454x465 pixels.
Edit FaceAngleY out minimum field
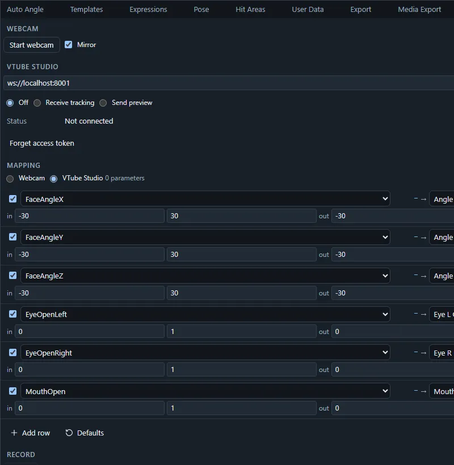click(x=393, y=255)
